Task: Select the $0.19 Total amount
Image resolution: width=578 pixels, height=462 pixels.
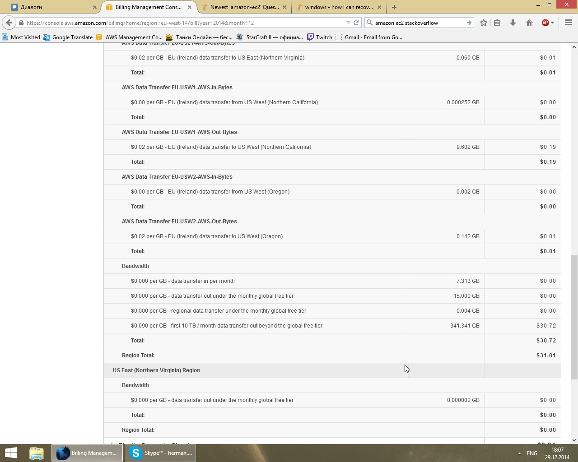Action: click(x=548, y=162)
